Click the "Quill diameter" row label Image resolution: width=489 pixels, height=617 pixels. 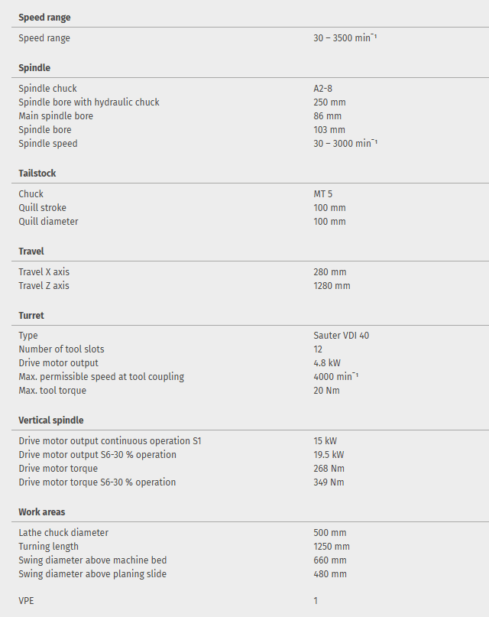pos(48,222)
